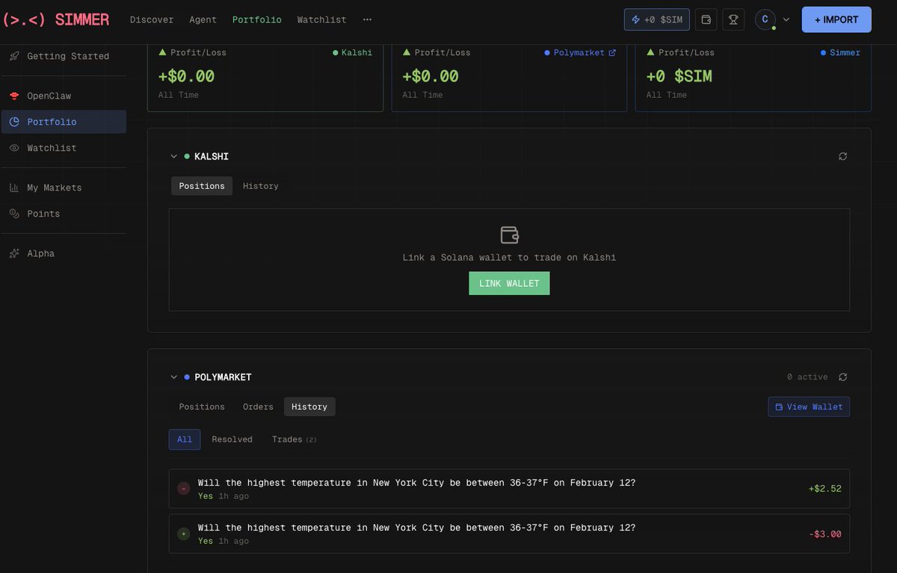Refresh the Kalshi positions panel
Viewport: 897px width, 573px height.
(843, 156)
